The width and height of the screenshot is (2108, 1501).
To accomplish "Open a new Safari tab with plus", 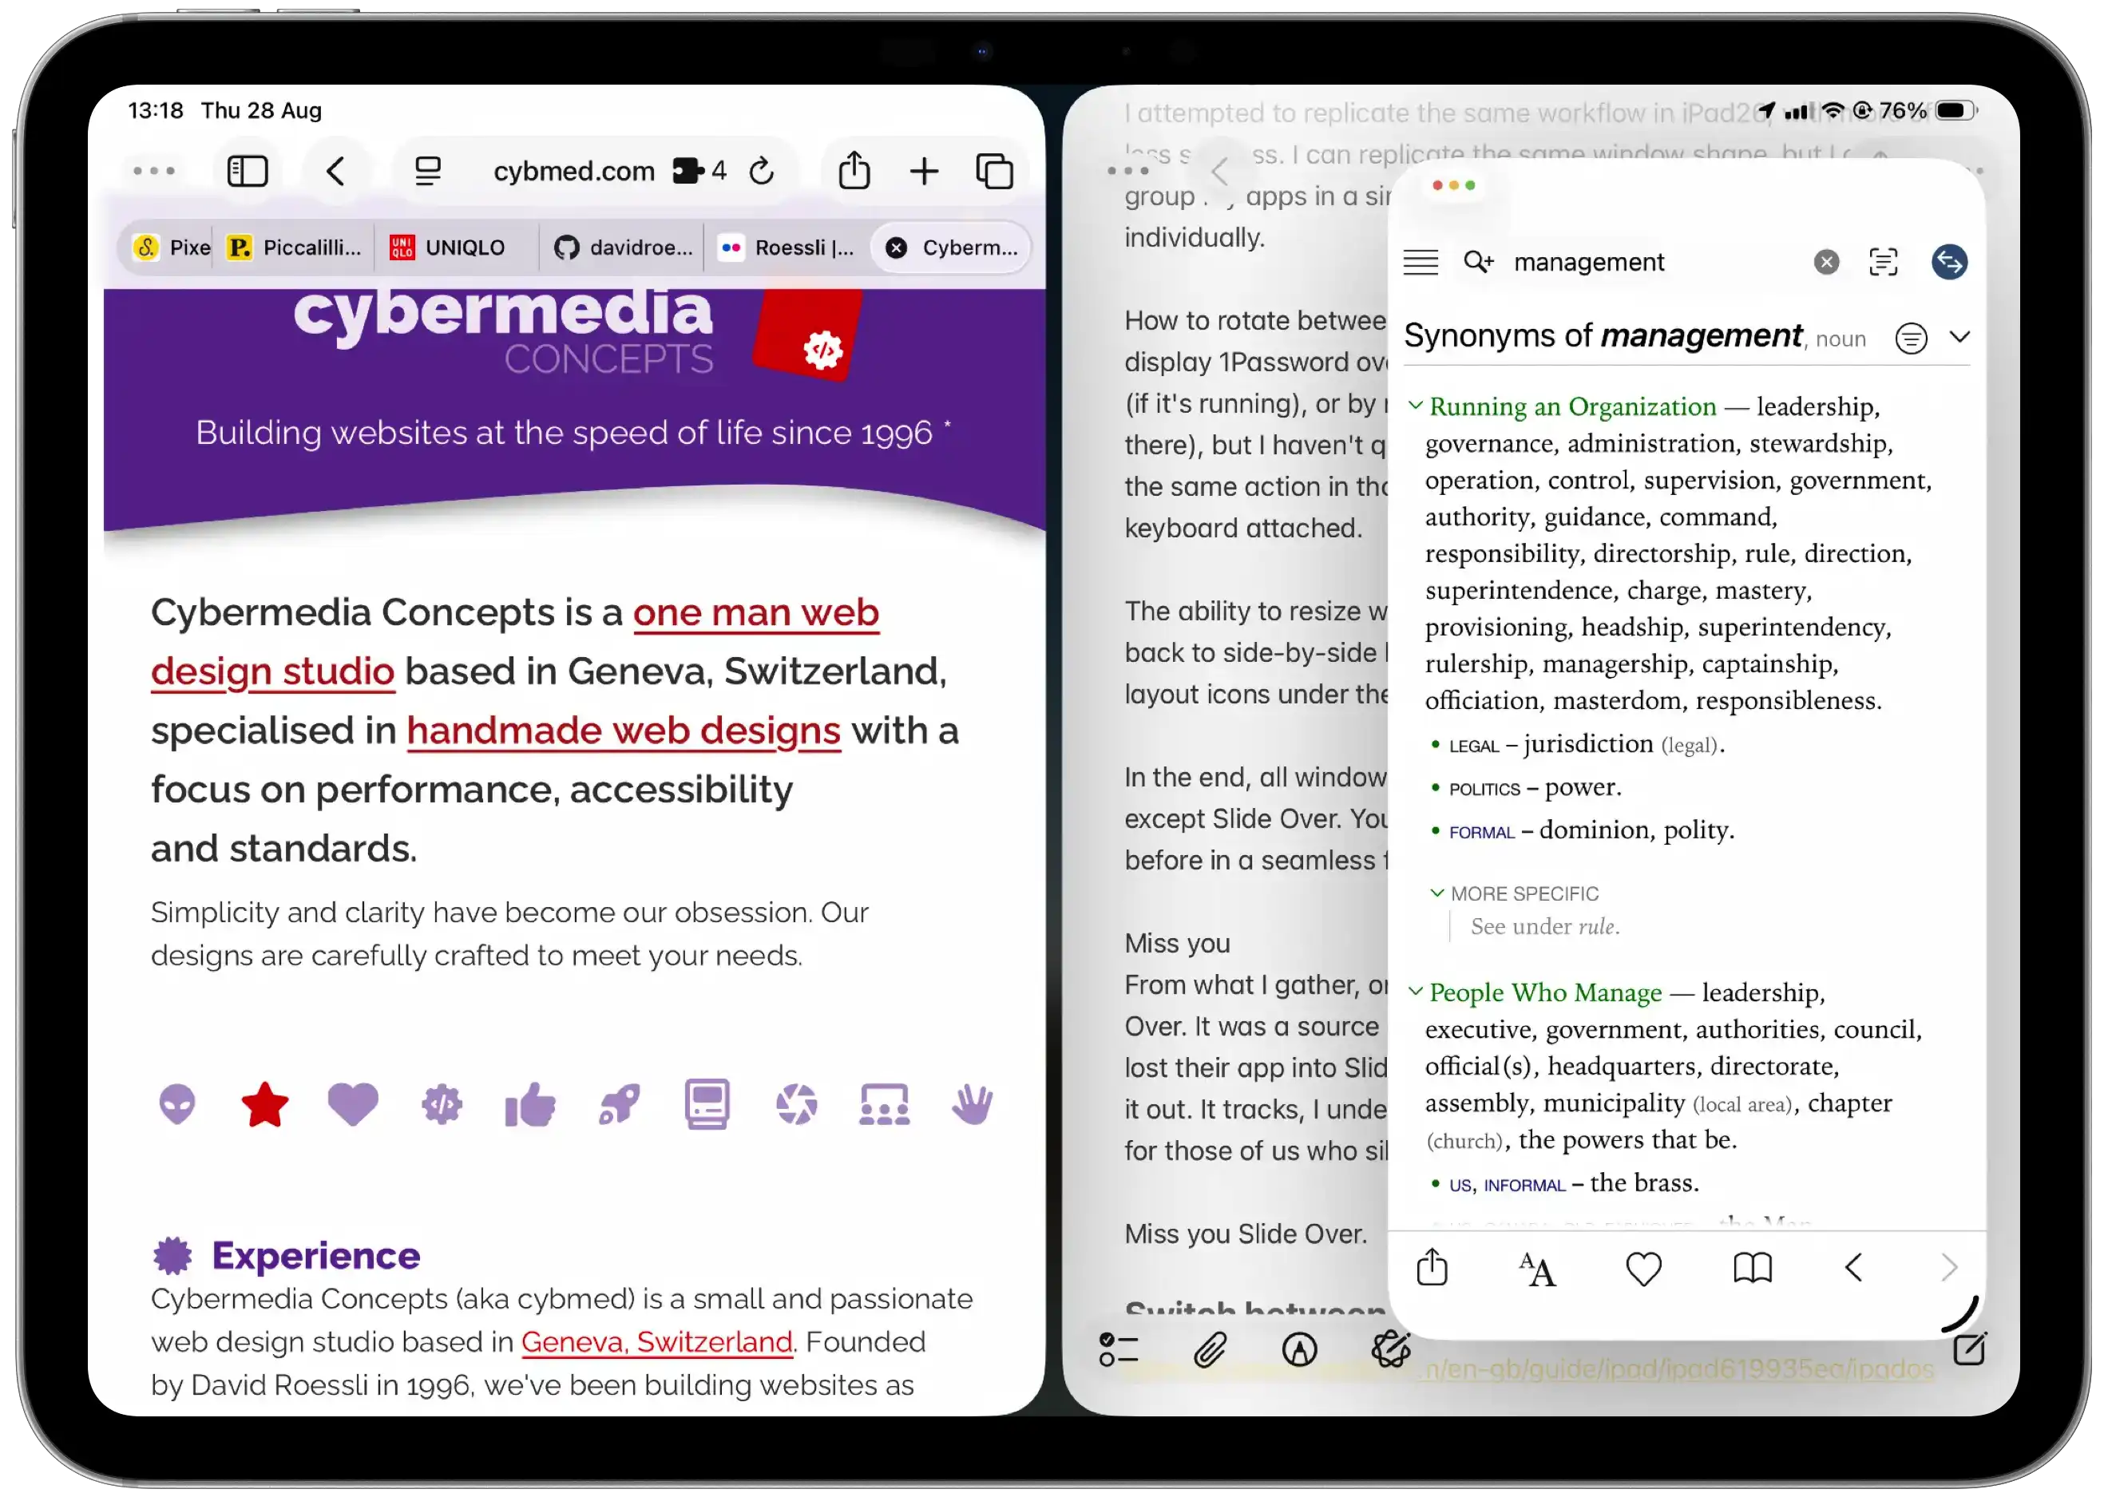I will coord(924,171).
